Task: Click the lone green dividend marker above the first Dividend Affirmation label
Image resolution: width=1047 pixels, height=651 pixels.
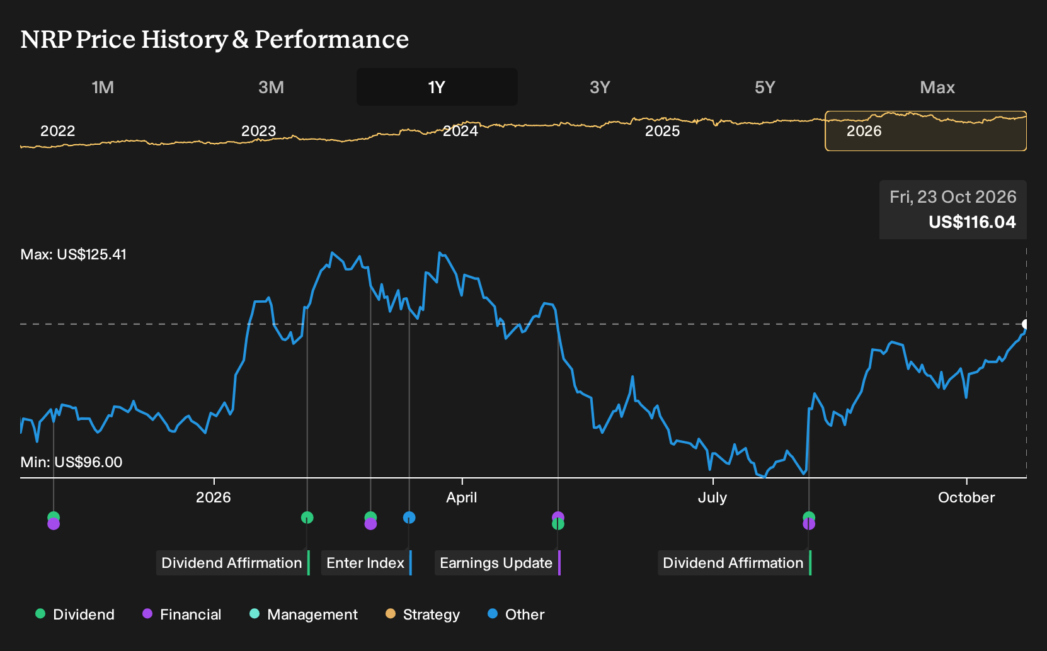Action: coord(307,518)
